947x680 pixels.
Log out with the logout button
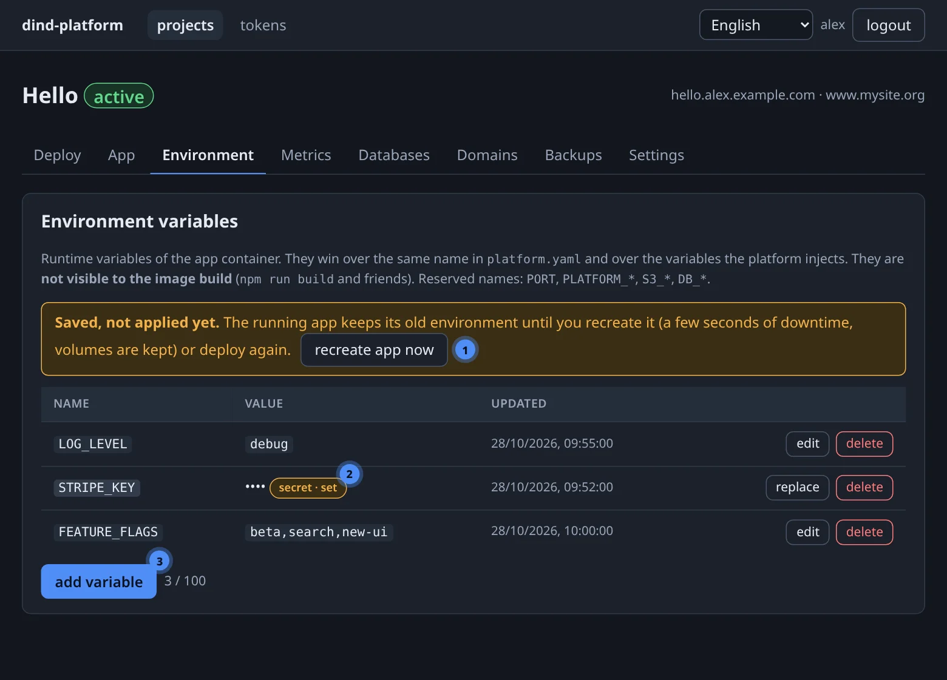888,25
